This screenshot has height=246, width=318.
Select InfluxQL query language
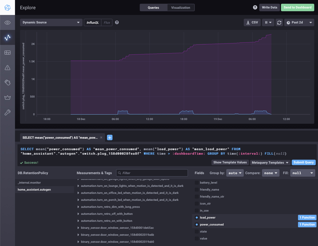92,22
